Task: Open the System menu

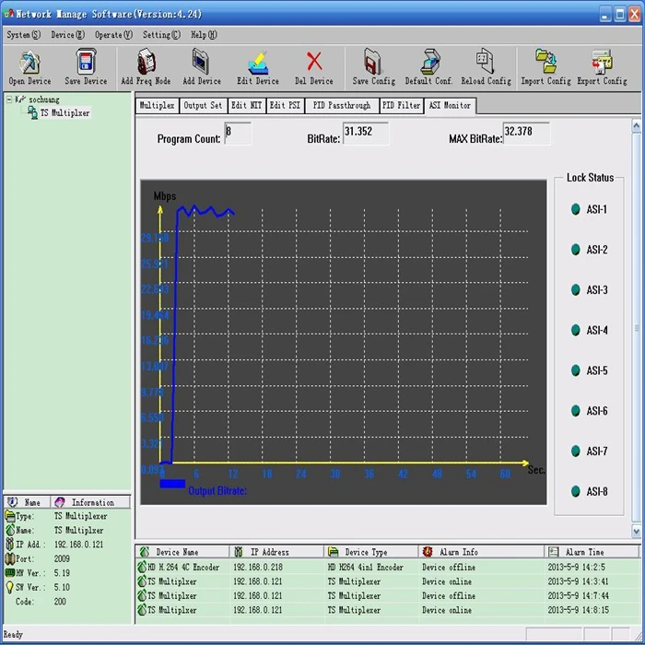Action: coord(23,35)
